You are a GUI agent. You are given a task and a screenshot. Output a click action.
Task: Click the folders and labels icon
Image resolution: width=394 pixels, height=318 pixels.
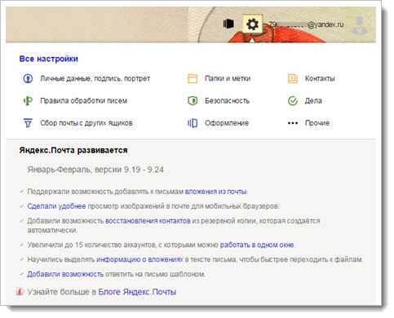coord(193,78)
